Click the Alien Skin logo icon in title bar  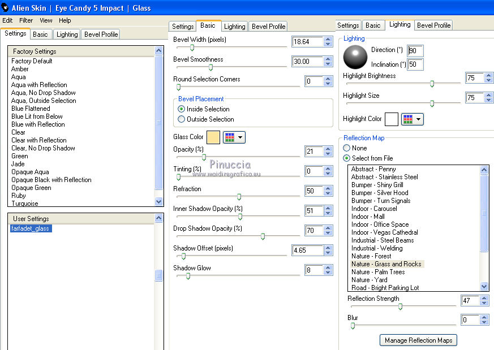pos(5,7)
